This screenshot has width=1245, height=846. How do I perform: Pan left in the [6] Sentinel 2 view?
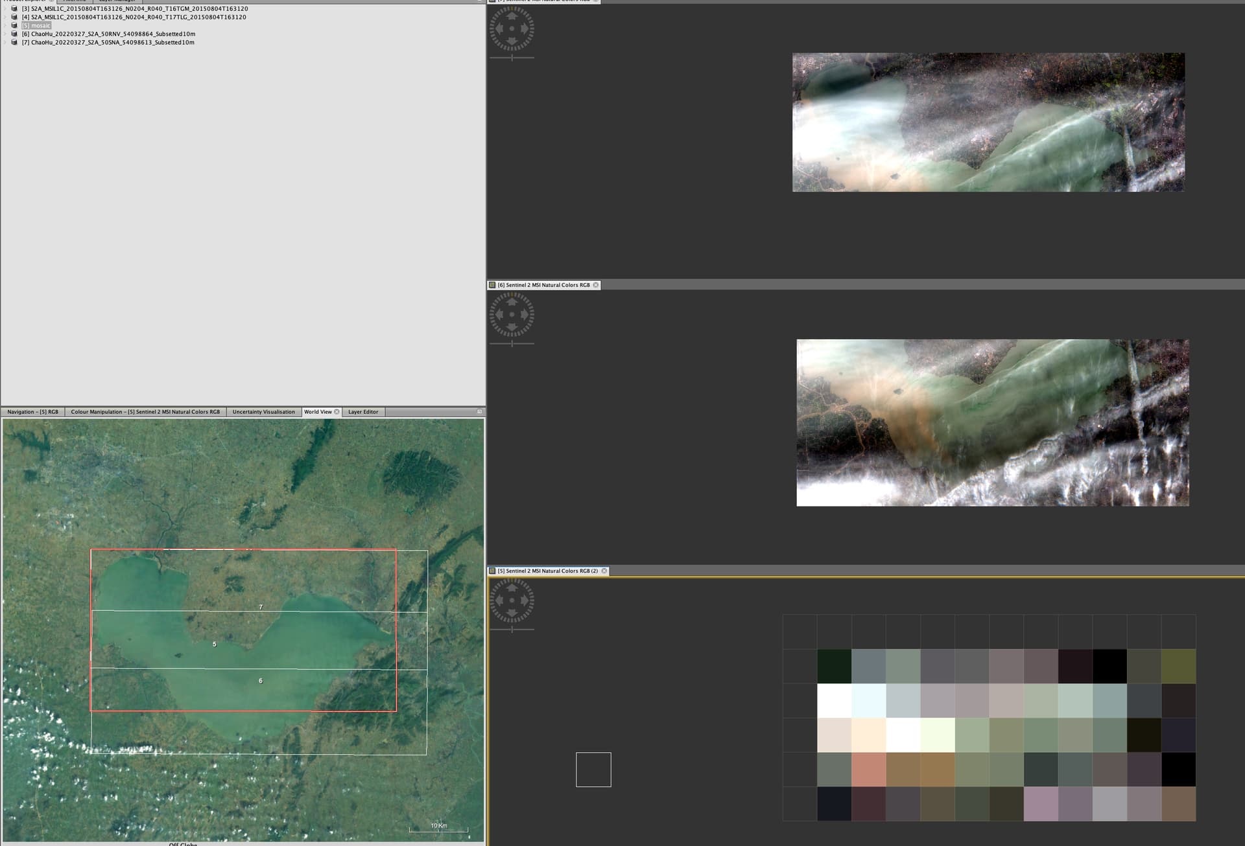(x=498, y=315)
